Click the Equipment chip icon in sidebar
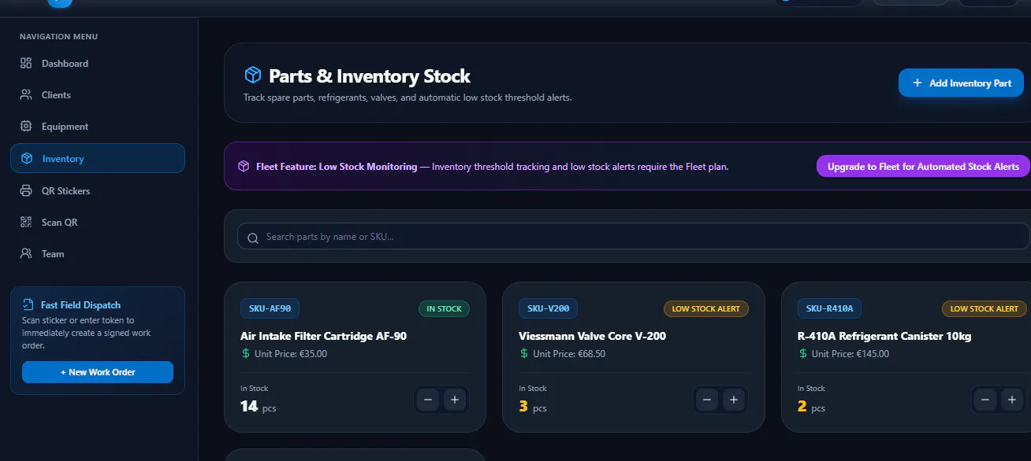 26,127
